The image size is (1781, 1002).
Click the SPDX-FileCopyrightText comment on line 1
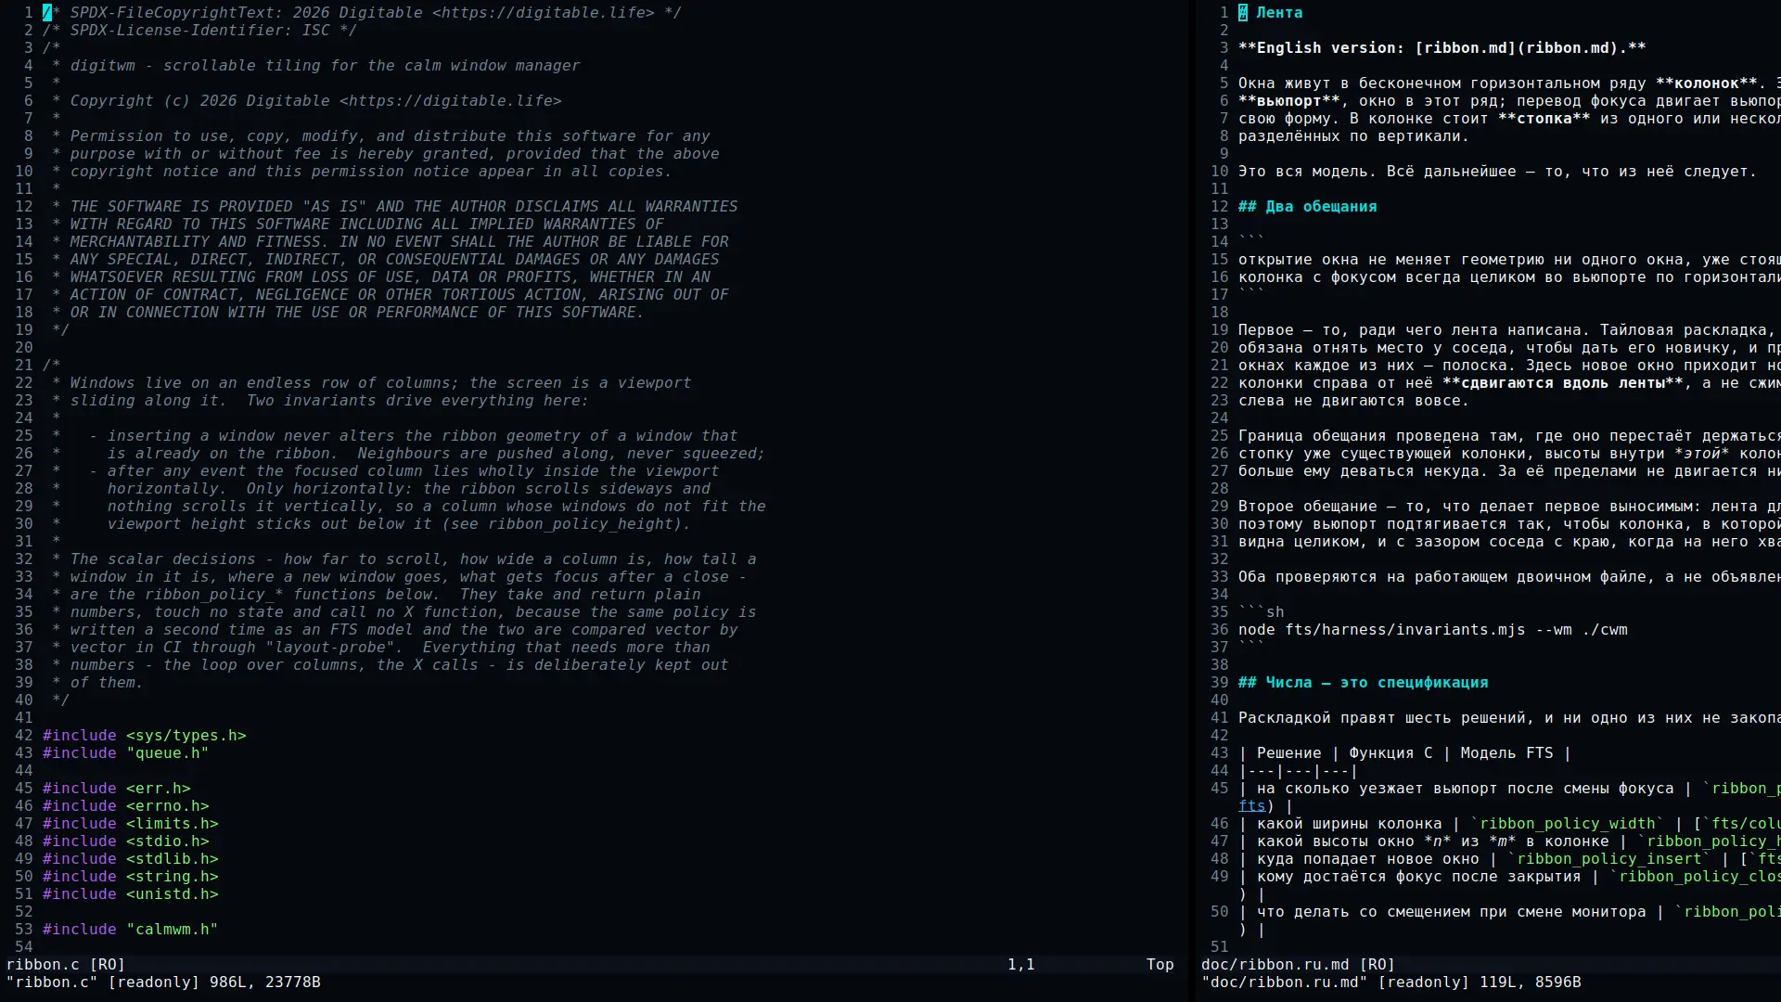pyautogui.click(x=362, y=12)
